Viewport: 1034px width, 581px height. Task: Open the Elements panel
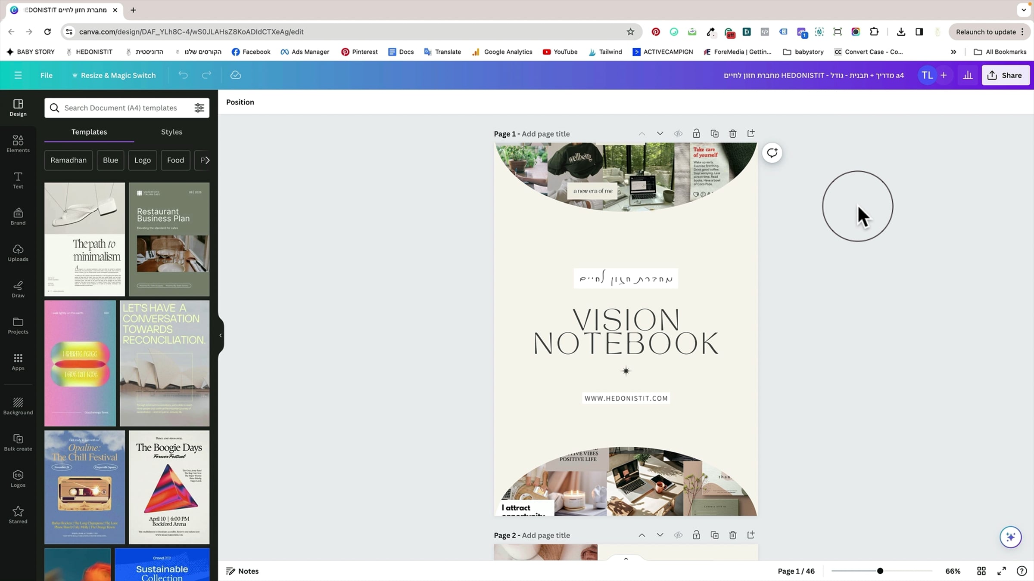18,144
